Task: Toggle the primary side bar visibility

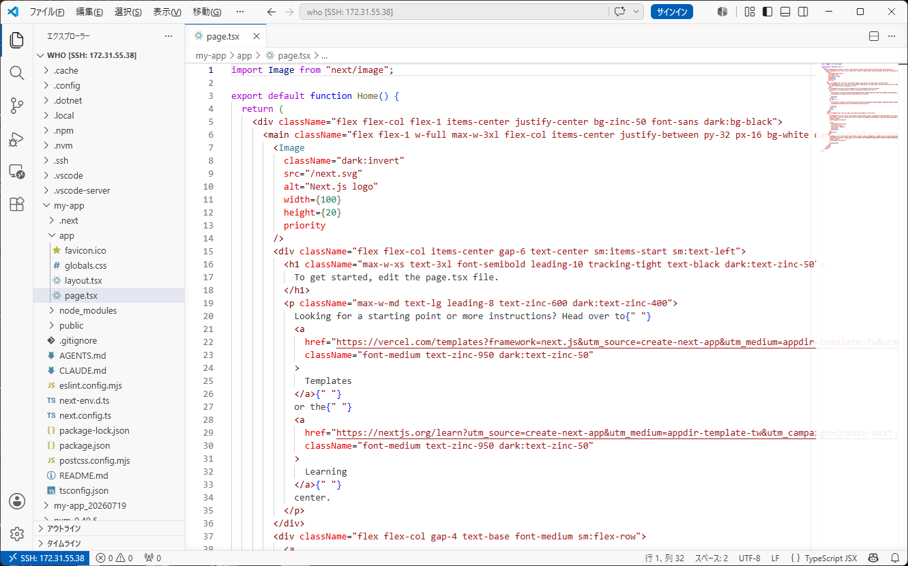Action: pyautogui.click(x=767, y=12)
